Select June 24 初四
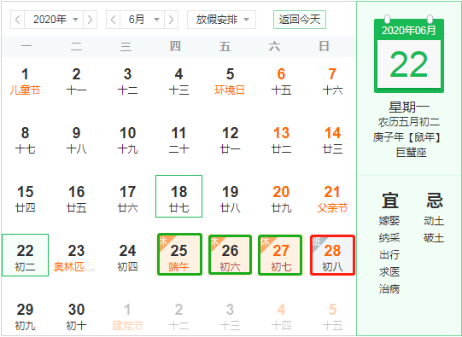 [x=127, y=258]
